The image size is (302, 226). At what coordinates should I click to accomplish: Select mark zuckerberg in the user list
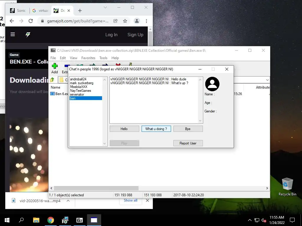click(x=86, y=83)
